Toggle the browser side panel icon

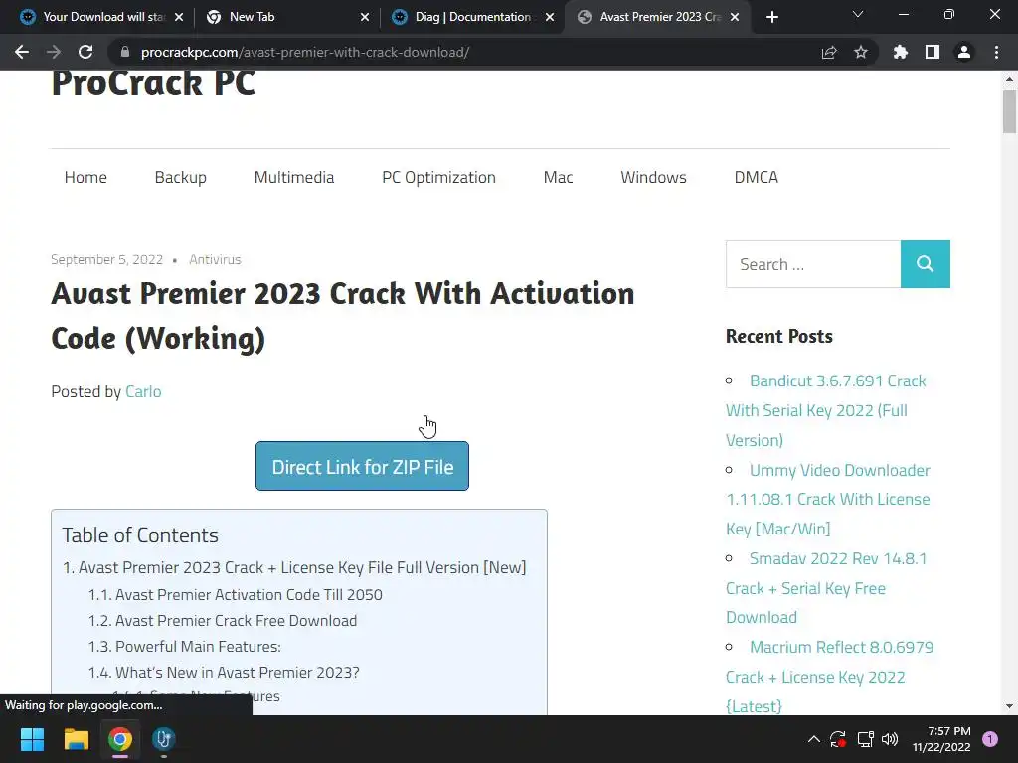(933, 52)
